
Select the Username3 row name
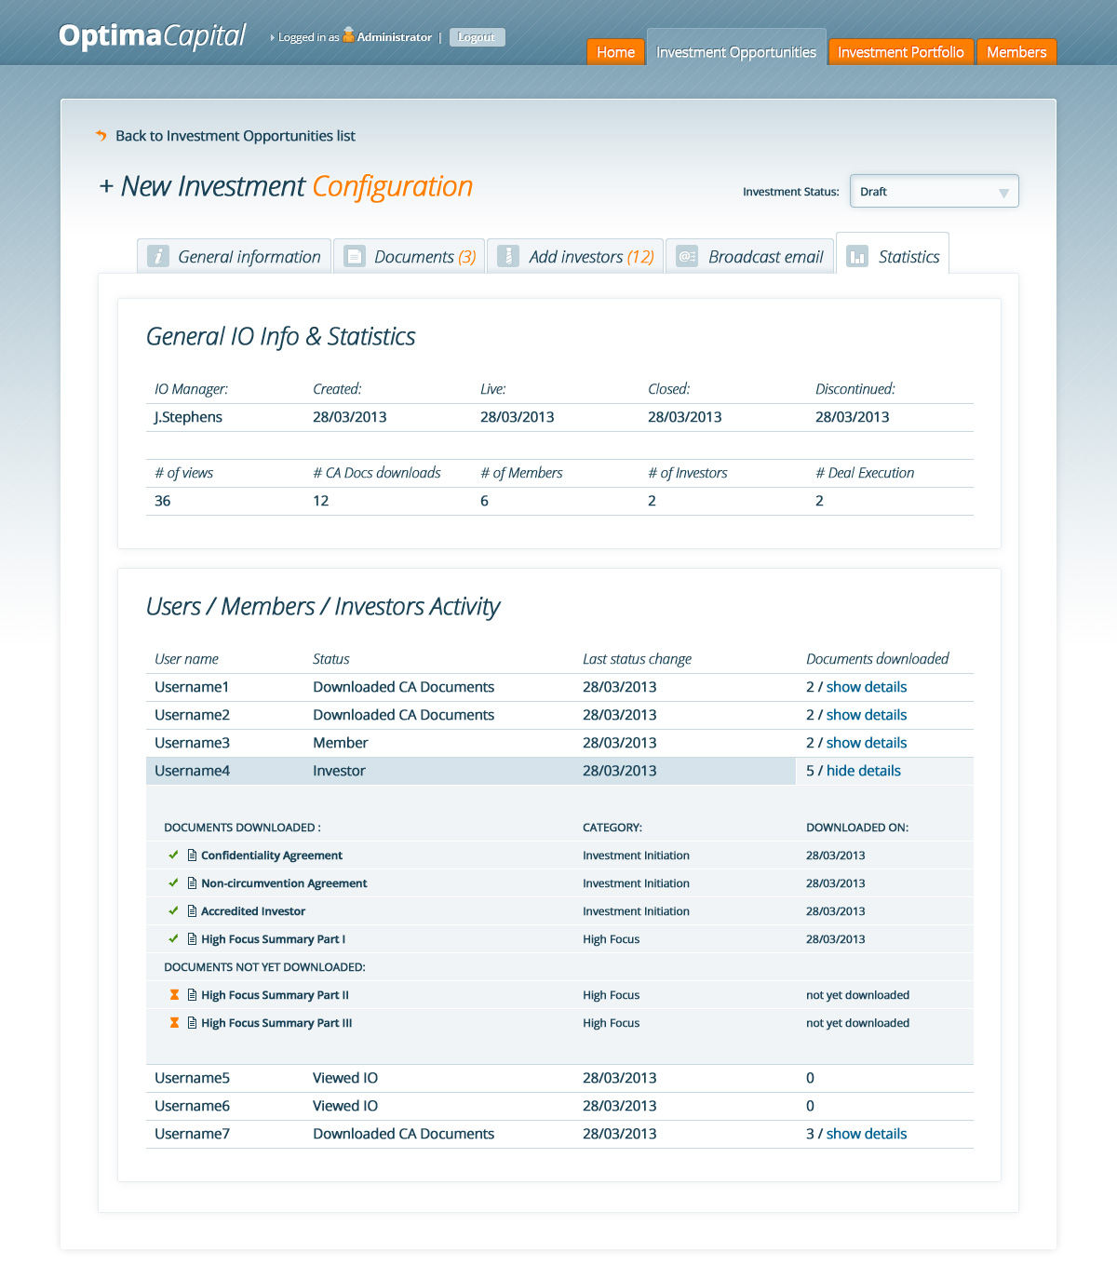[192, 743]
